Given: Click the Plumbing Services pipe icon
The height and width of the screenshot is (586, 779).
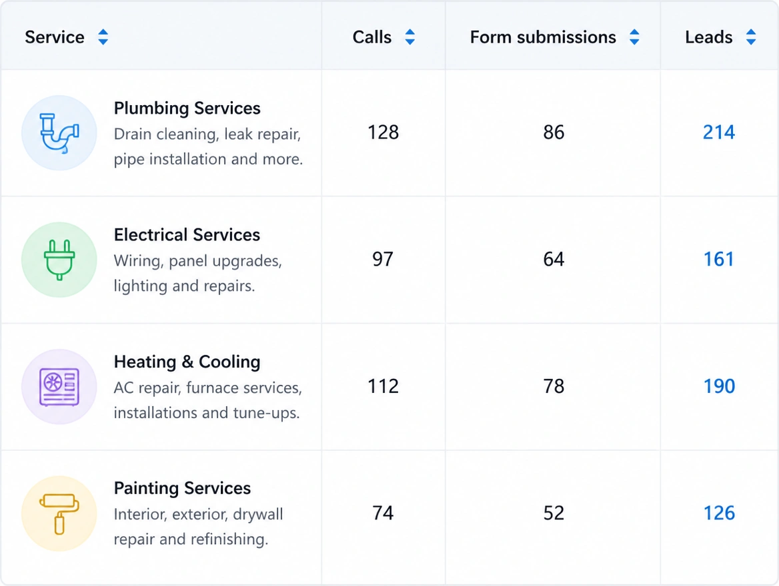Looking at the screenshot, I should (59, 133).
